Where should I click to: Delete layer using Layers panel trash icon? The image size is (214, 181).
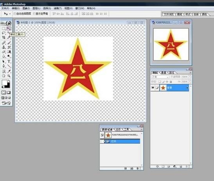[187, 167]
